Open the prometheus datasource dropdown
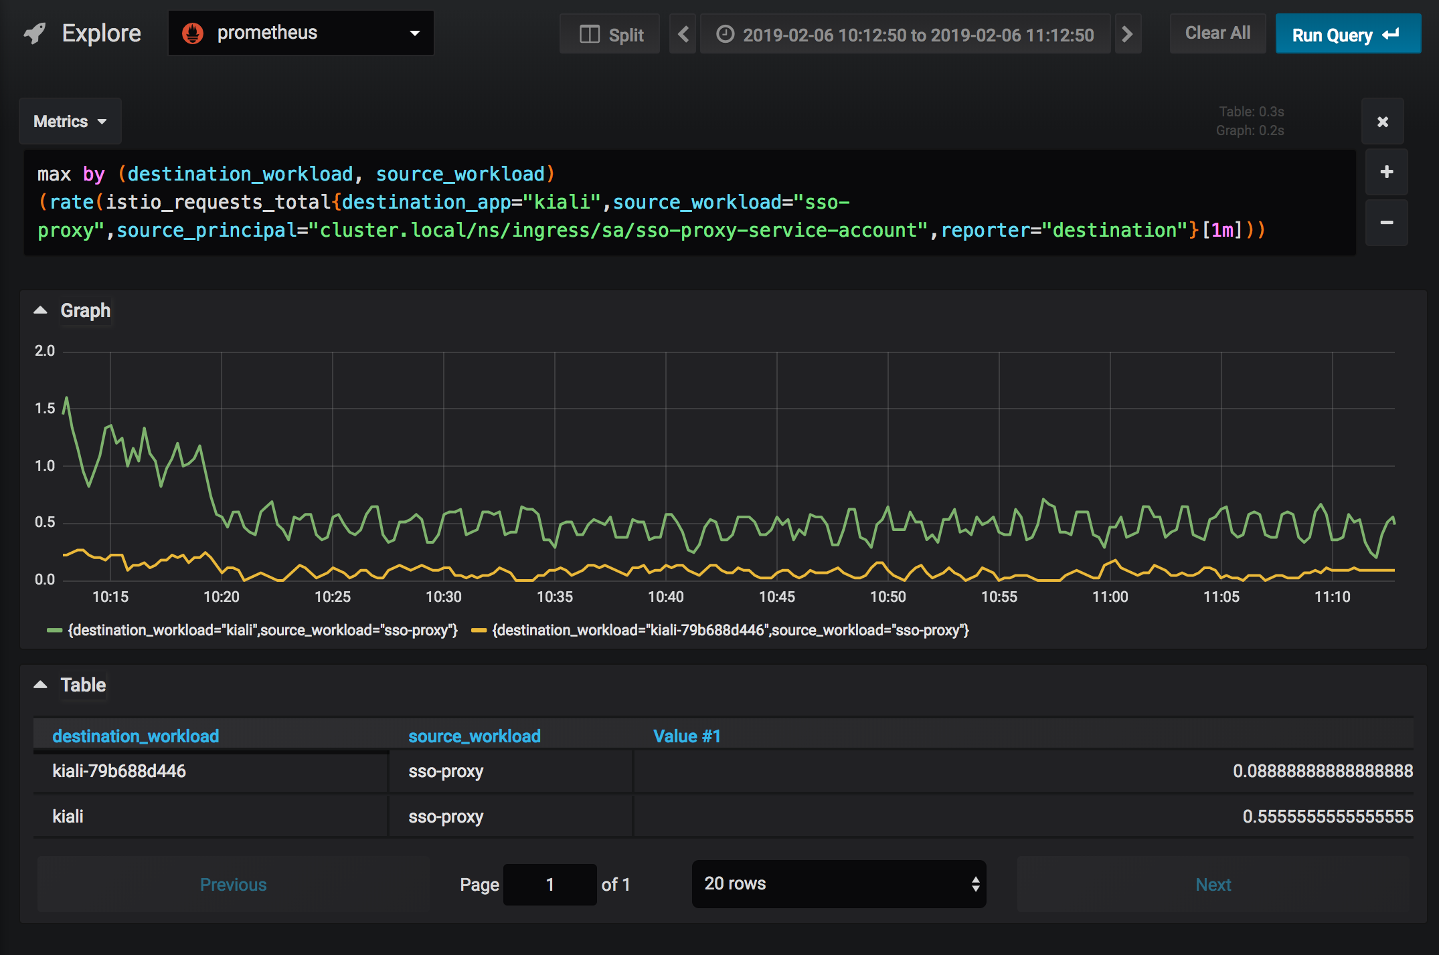The width and height of the screenshot is (1439, 955). (301, 33)
